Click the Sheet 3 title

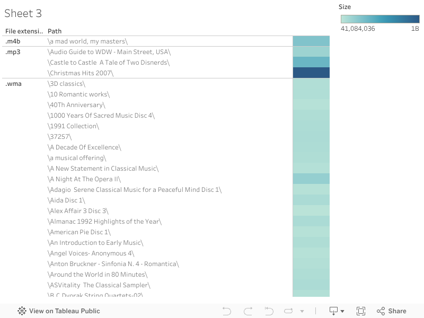tap(23, 13)
